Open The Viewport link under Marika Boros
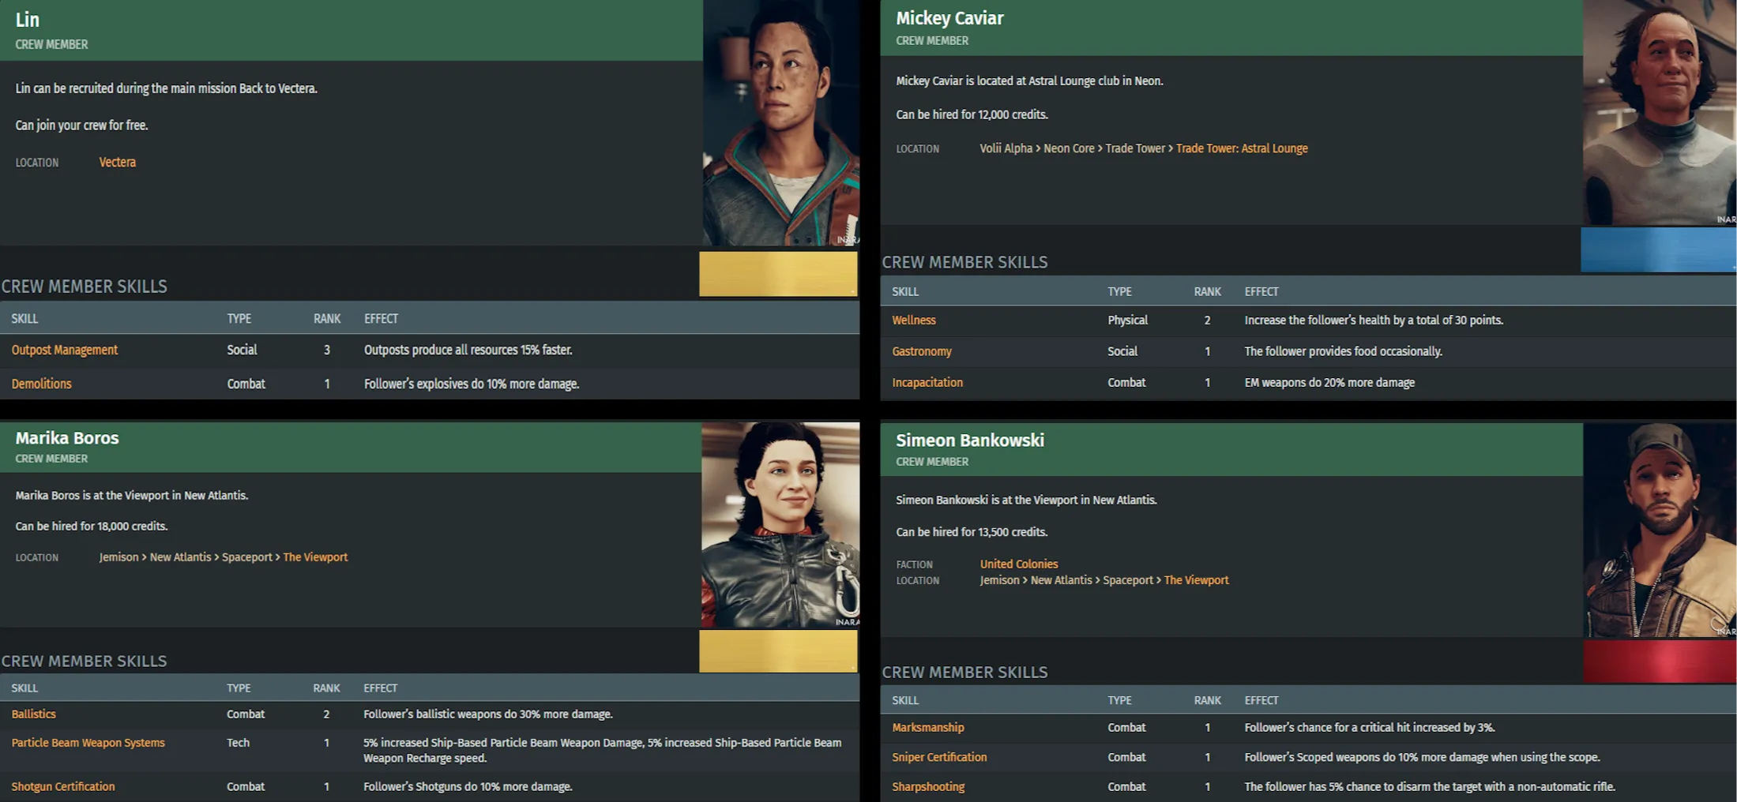1737x802 pixels. (x=315, y=557)
